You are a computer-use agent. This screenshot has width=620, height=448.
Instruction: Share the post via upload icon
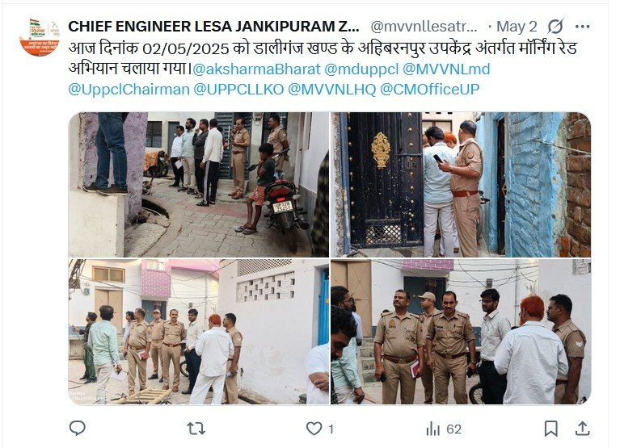pos(583,429)
